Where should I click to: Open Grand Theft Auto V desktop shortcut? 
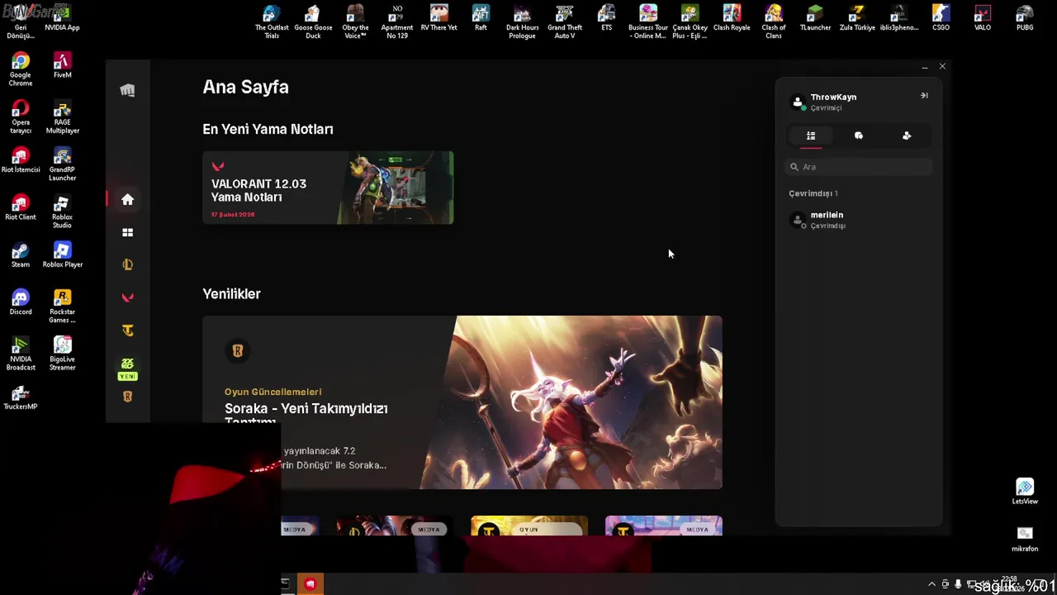pos(565,22)
